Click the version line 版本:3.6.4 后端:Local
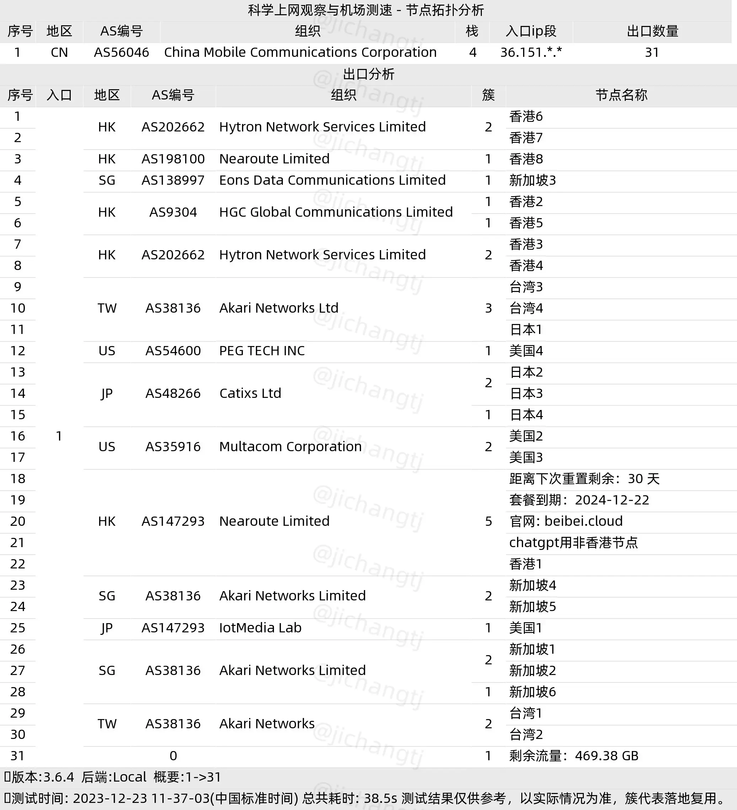This screenshot has height=810, width=737. (75, 777)
